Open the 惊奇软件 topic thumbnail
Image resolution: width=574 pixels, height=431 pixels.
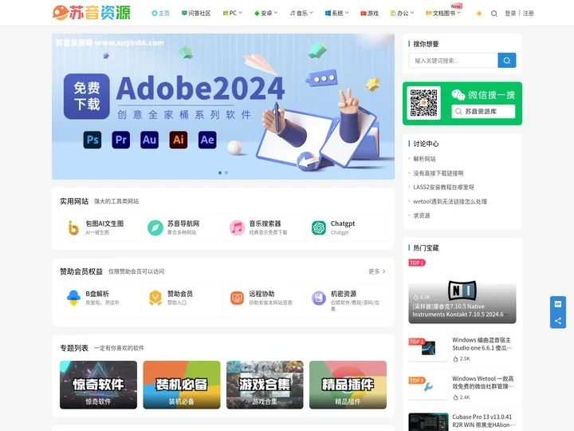(99, 385)
